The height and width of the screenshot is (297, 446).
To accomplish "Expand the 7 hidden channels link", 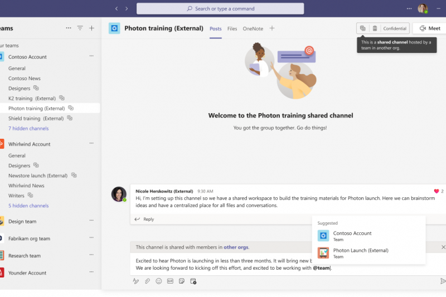I will [x=28, y=129].
